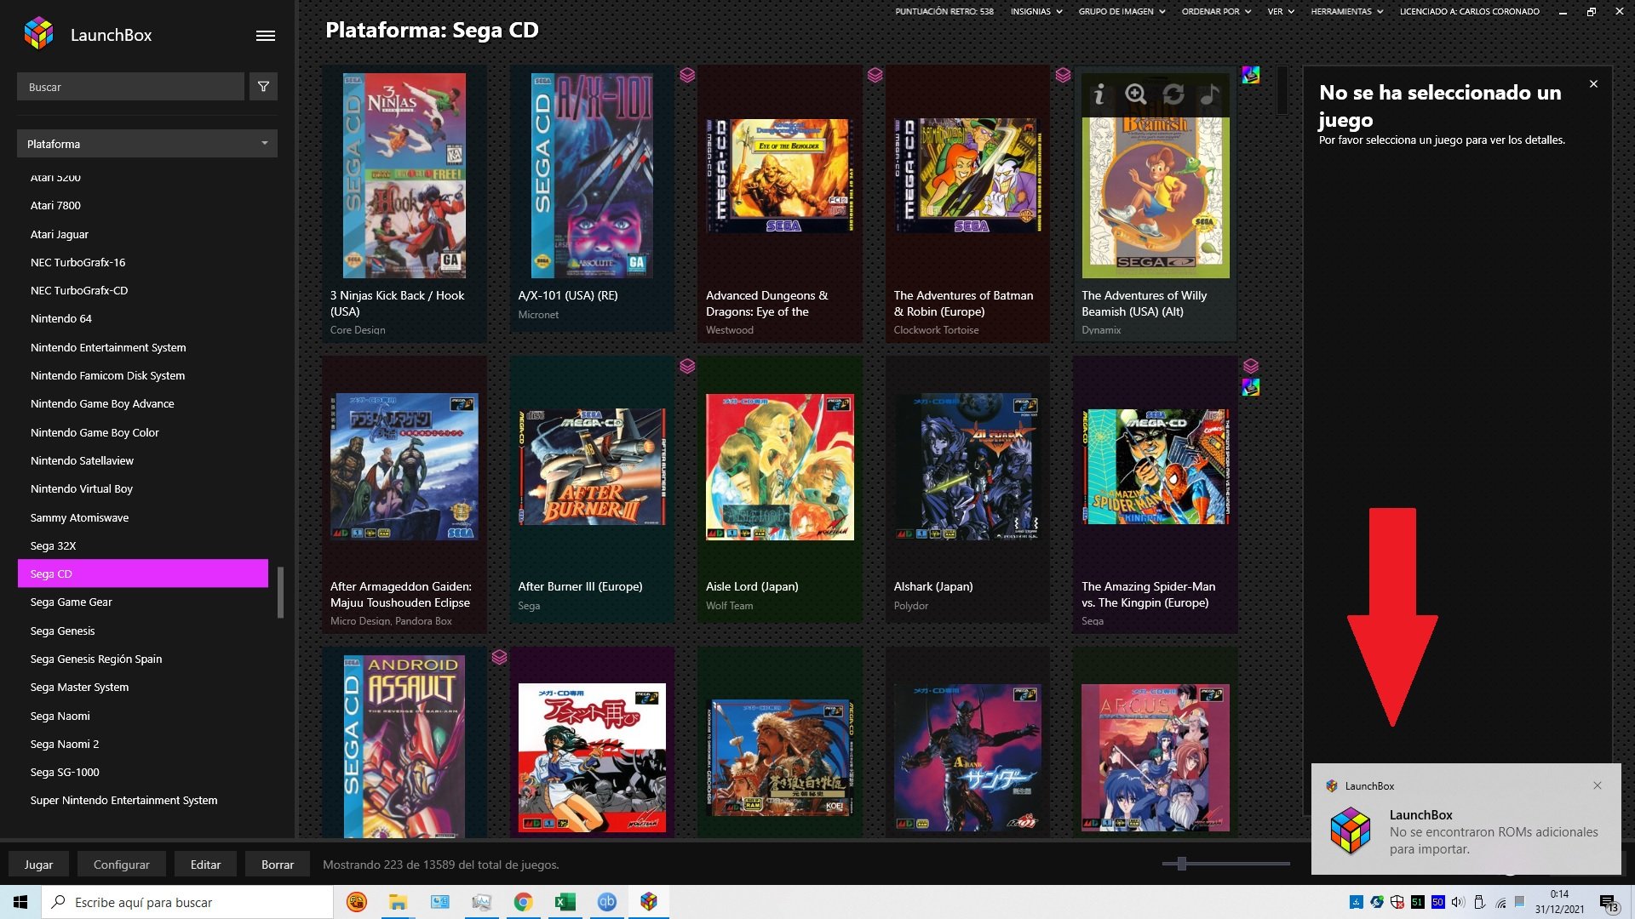
Task: Open the Windows notification center
Action: click(1609, 903)
